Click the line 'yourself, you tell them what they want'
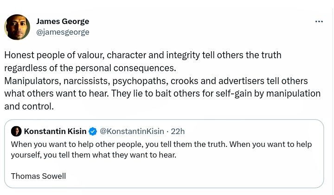 click(93, 155)
